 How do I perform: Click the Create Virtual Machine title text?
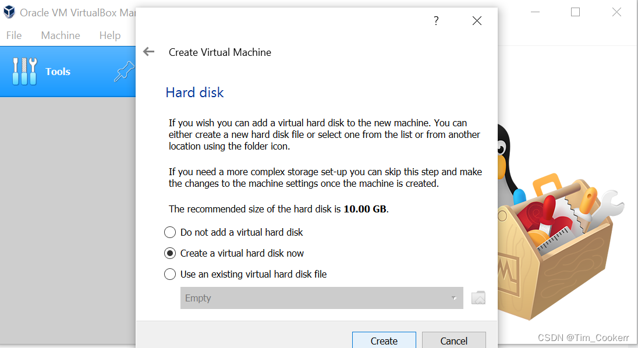[219, 52]
